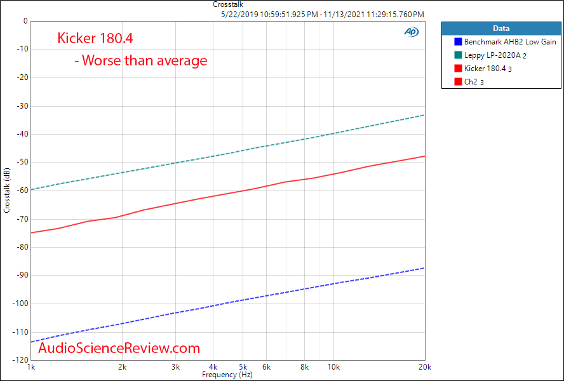Click the red Kicker 180.4 chart annotation

click(x=95, y=38)
